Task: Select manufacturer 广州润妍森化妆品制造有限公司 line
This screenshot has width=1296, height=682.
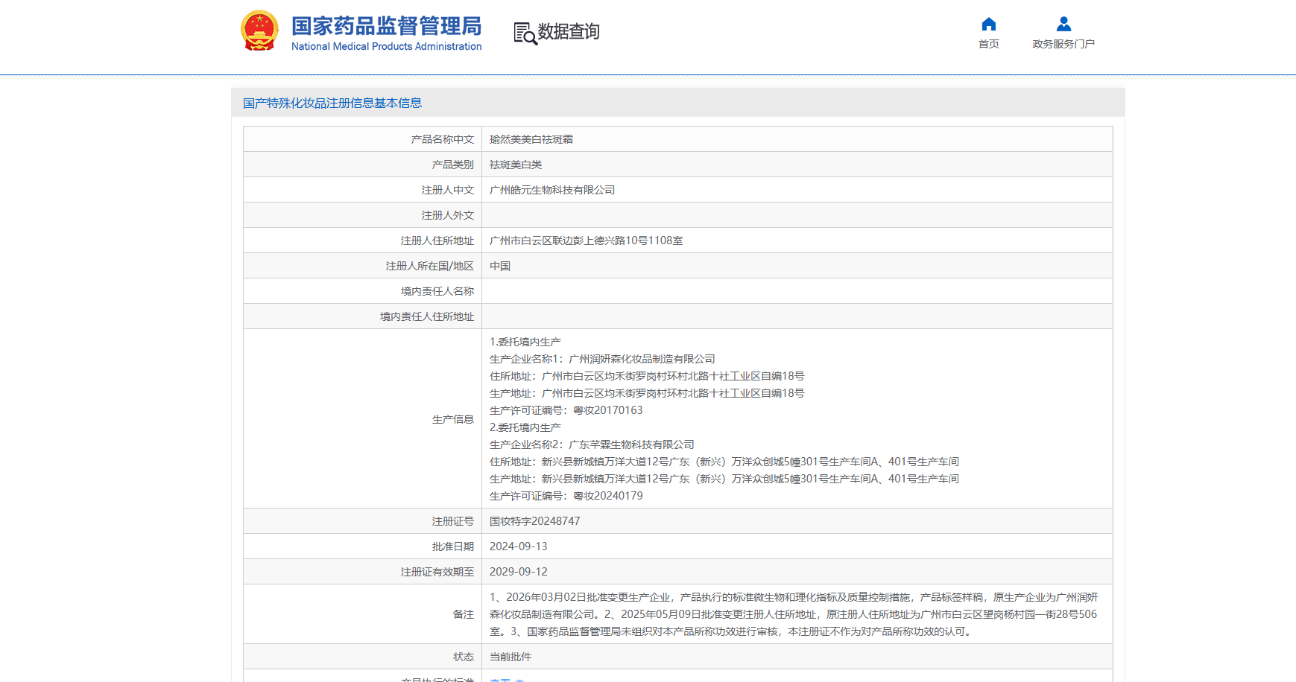Action: click(602, 359)
